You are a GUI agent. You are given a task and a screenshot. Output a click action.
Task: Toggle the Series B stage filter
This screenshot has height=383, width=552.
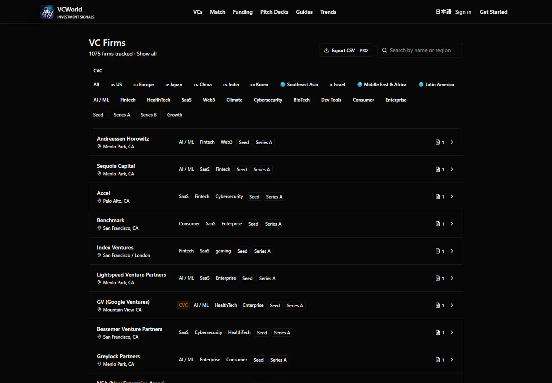point(149,115)
